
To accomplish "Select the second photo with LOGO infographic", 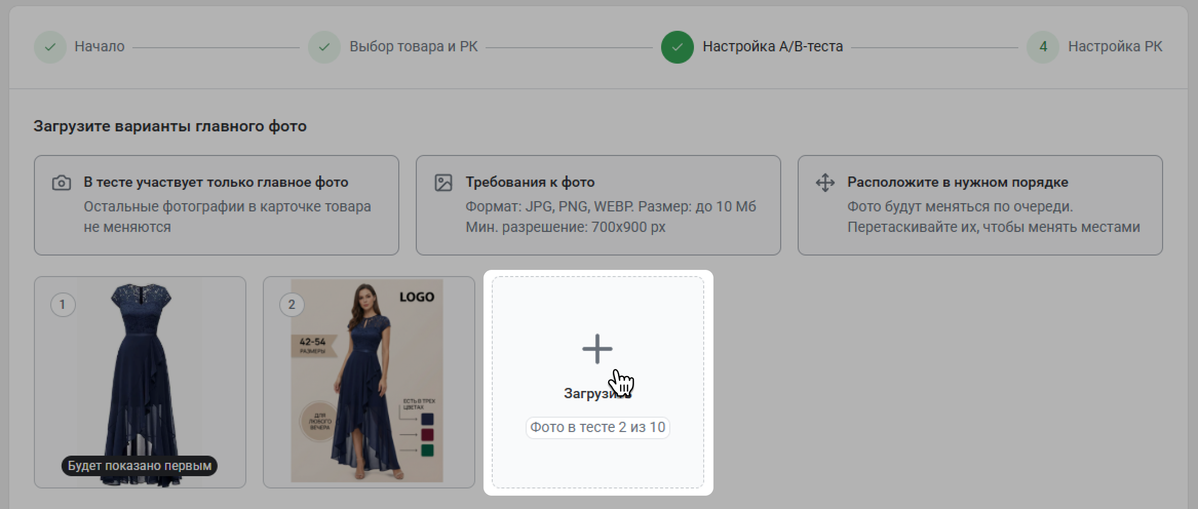I will pos(368,380).
